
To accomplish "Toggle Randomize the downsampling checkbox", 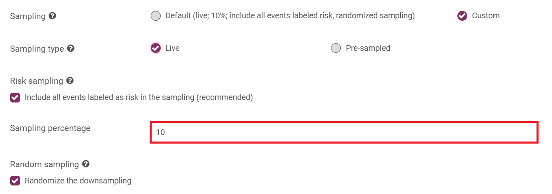I will tap(15, 181).
